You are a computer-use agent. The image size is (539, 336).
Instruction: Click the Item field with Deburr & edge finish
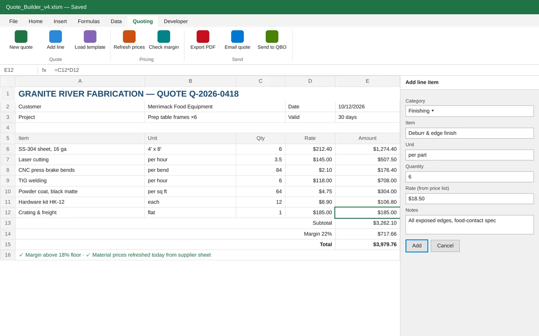pos(470,133)
